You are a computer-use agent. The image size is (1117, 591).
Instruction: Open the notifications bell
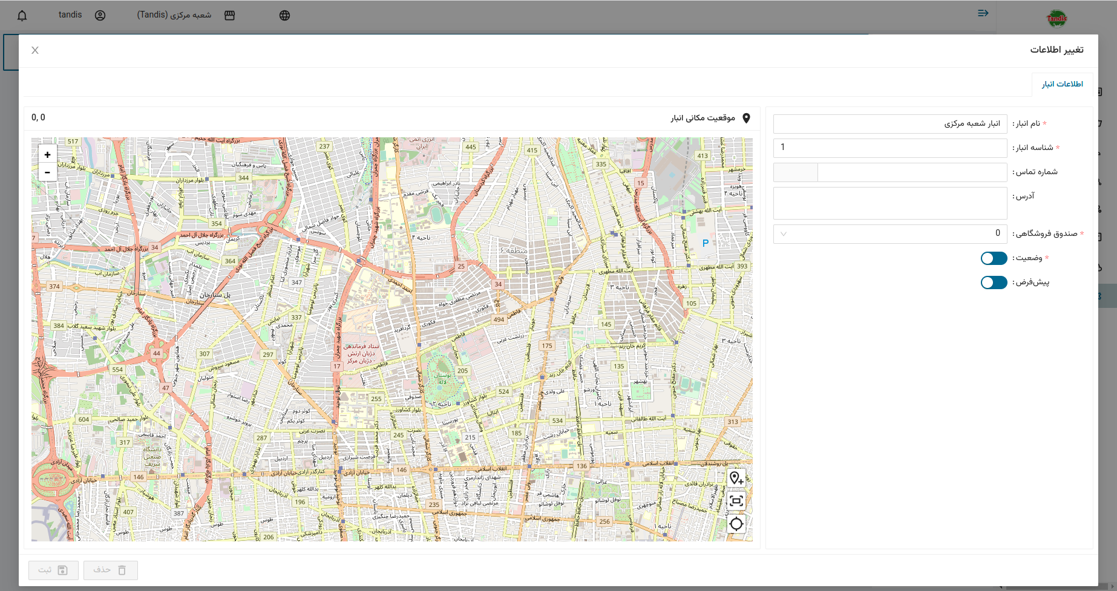click(22, 15)
